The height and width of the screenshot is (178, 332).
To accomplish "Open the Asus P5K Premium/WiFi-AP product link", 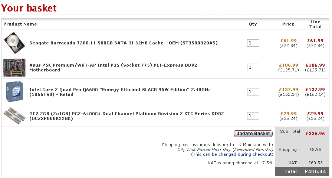I will tap(113, 68).
